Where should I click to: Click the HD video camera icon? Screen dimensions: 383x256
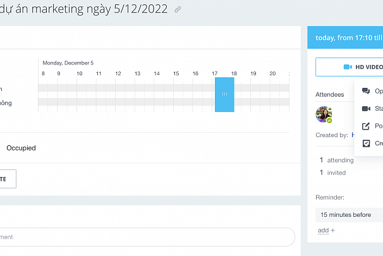coord(348,67)
